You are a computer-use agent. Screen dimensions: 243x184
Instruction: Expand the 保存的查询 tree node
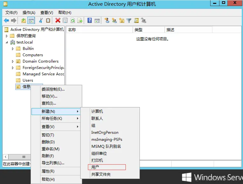(x=7, y=36)
